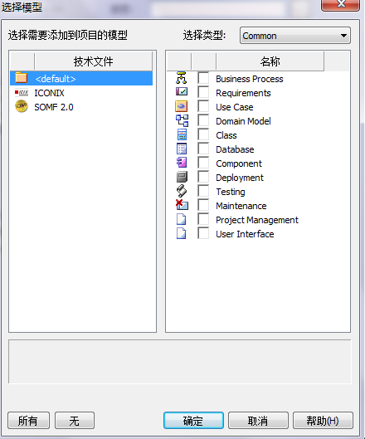
Task: Cancel with the 取消 button
Action: tap(258, 420)
